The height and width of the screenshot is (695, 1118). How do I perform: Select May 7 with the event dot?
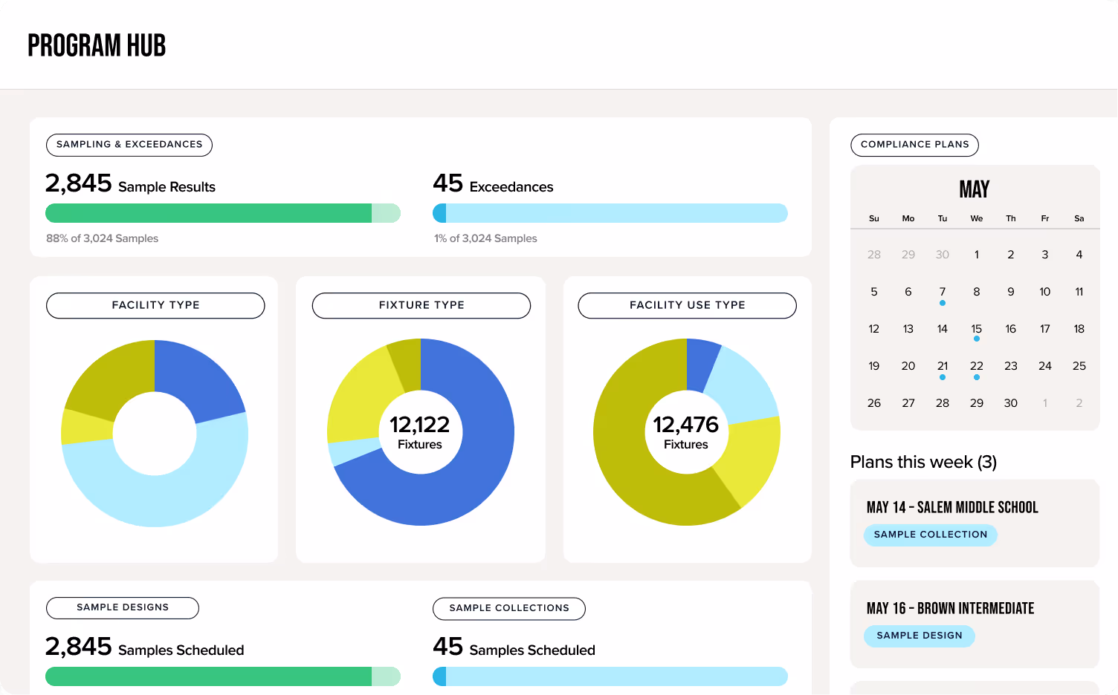click(942, 292)
